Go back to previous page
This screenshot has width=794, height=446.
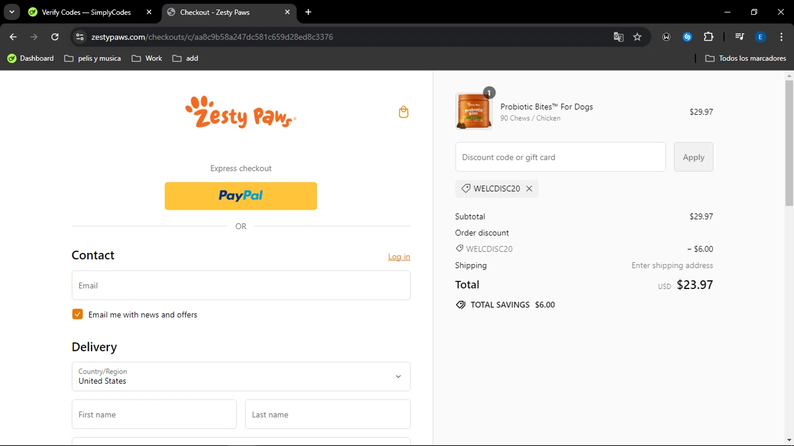coord(13,37)
